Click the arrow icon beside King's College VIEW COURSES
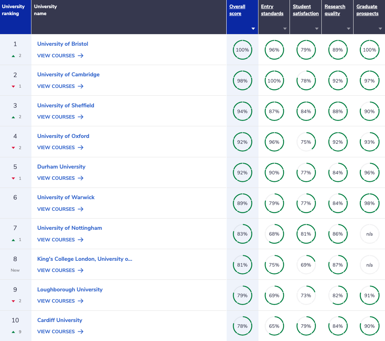 point(80,270)
